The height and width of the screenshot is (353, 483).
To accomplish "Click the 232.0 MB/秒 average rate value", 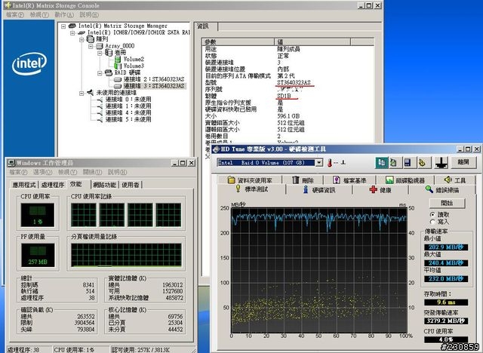I will [x=446, y=279].
